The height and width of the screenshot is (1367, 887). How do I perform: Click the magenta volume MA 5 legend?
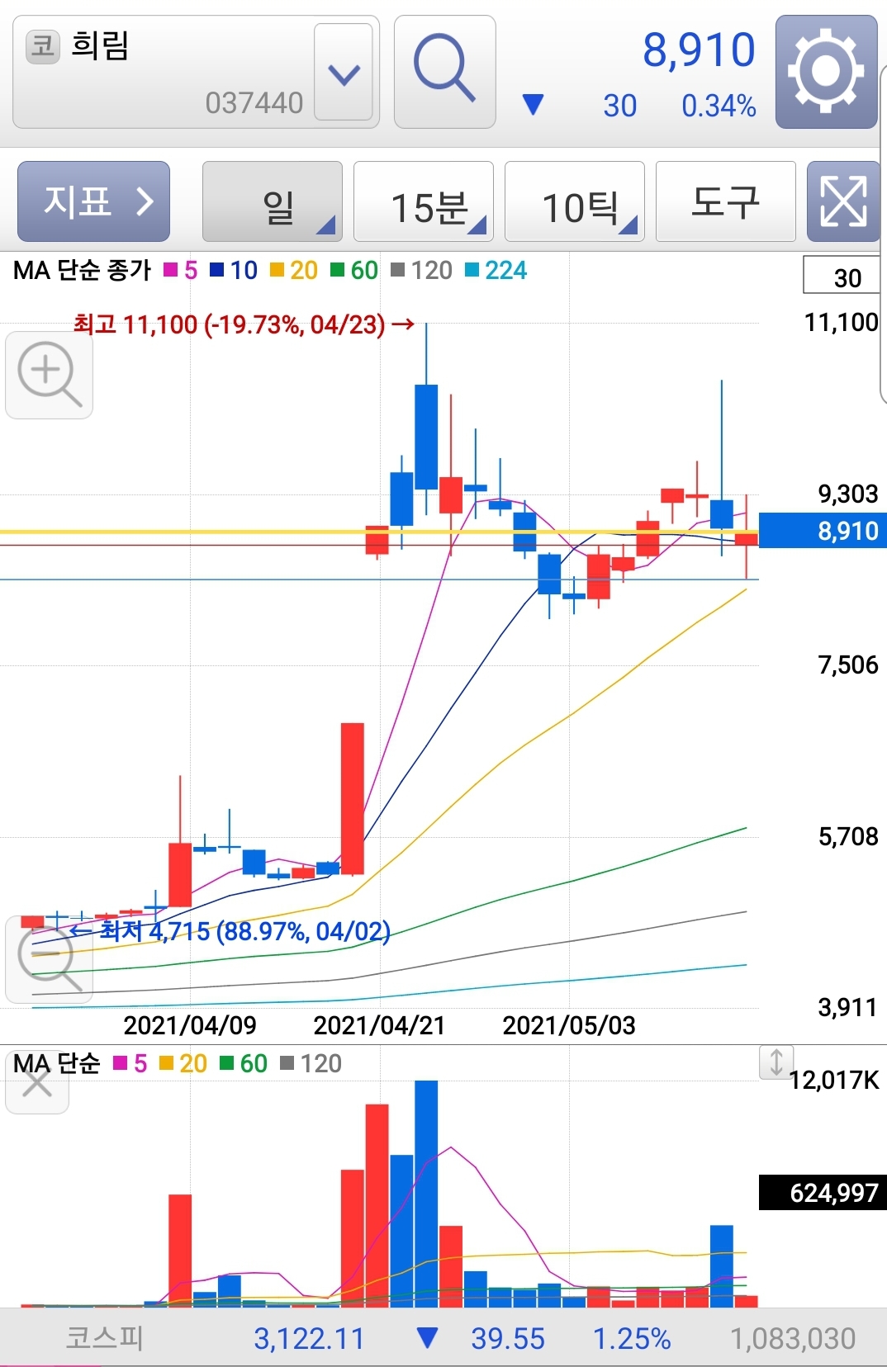point(130,1063)
